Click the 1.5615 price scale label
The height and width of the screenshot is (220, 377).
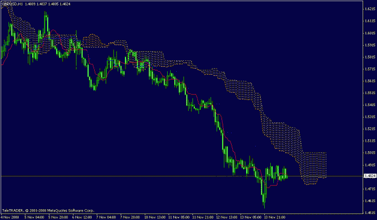[370, 81]
